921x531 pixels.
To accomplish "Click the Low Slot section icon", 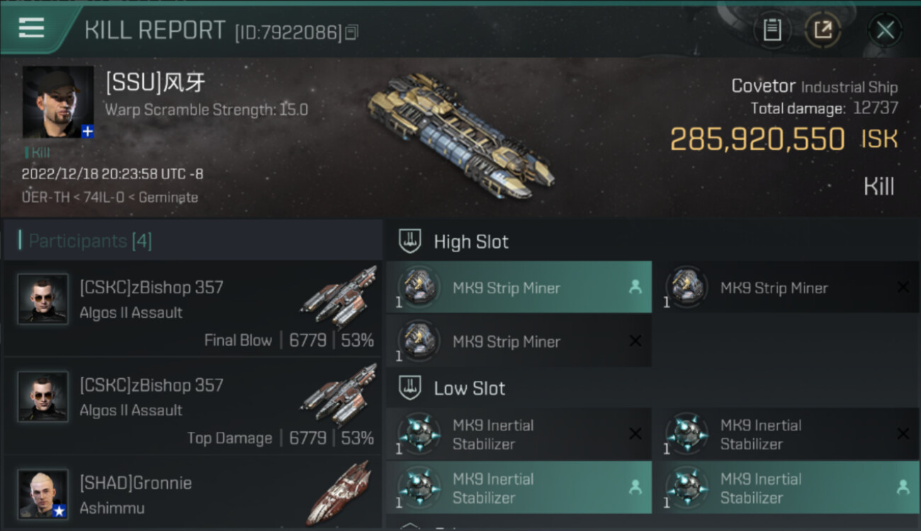I will click(410, 387).
